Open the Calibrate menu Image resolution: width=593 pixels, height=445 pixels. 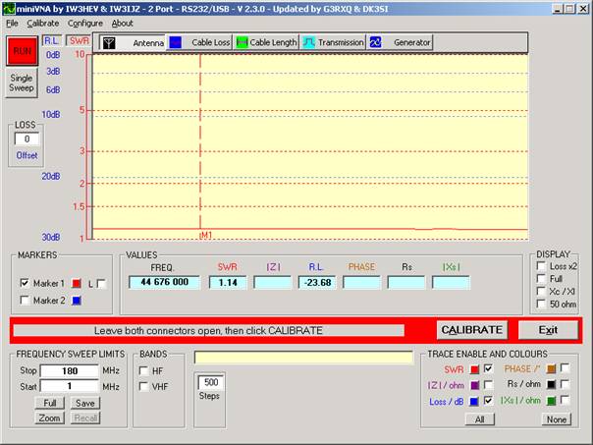tap(42, 23)
